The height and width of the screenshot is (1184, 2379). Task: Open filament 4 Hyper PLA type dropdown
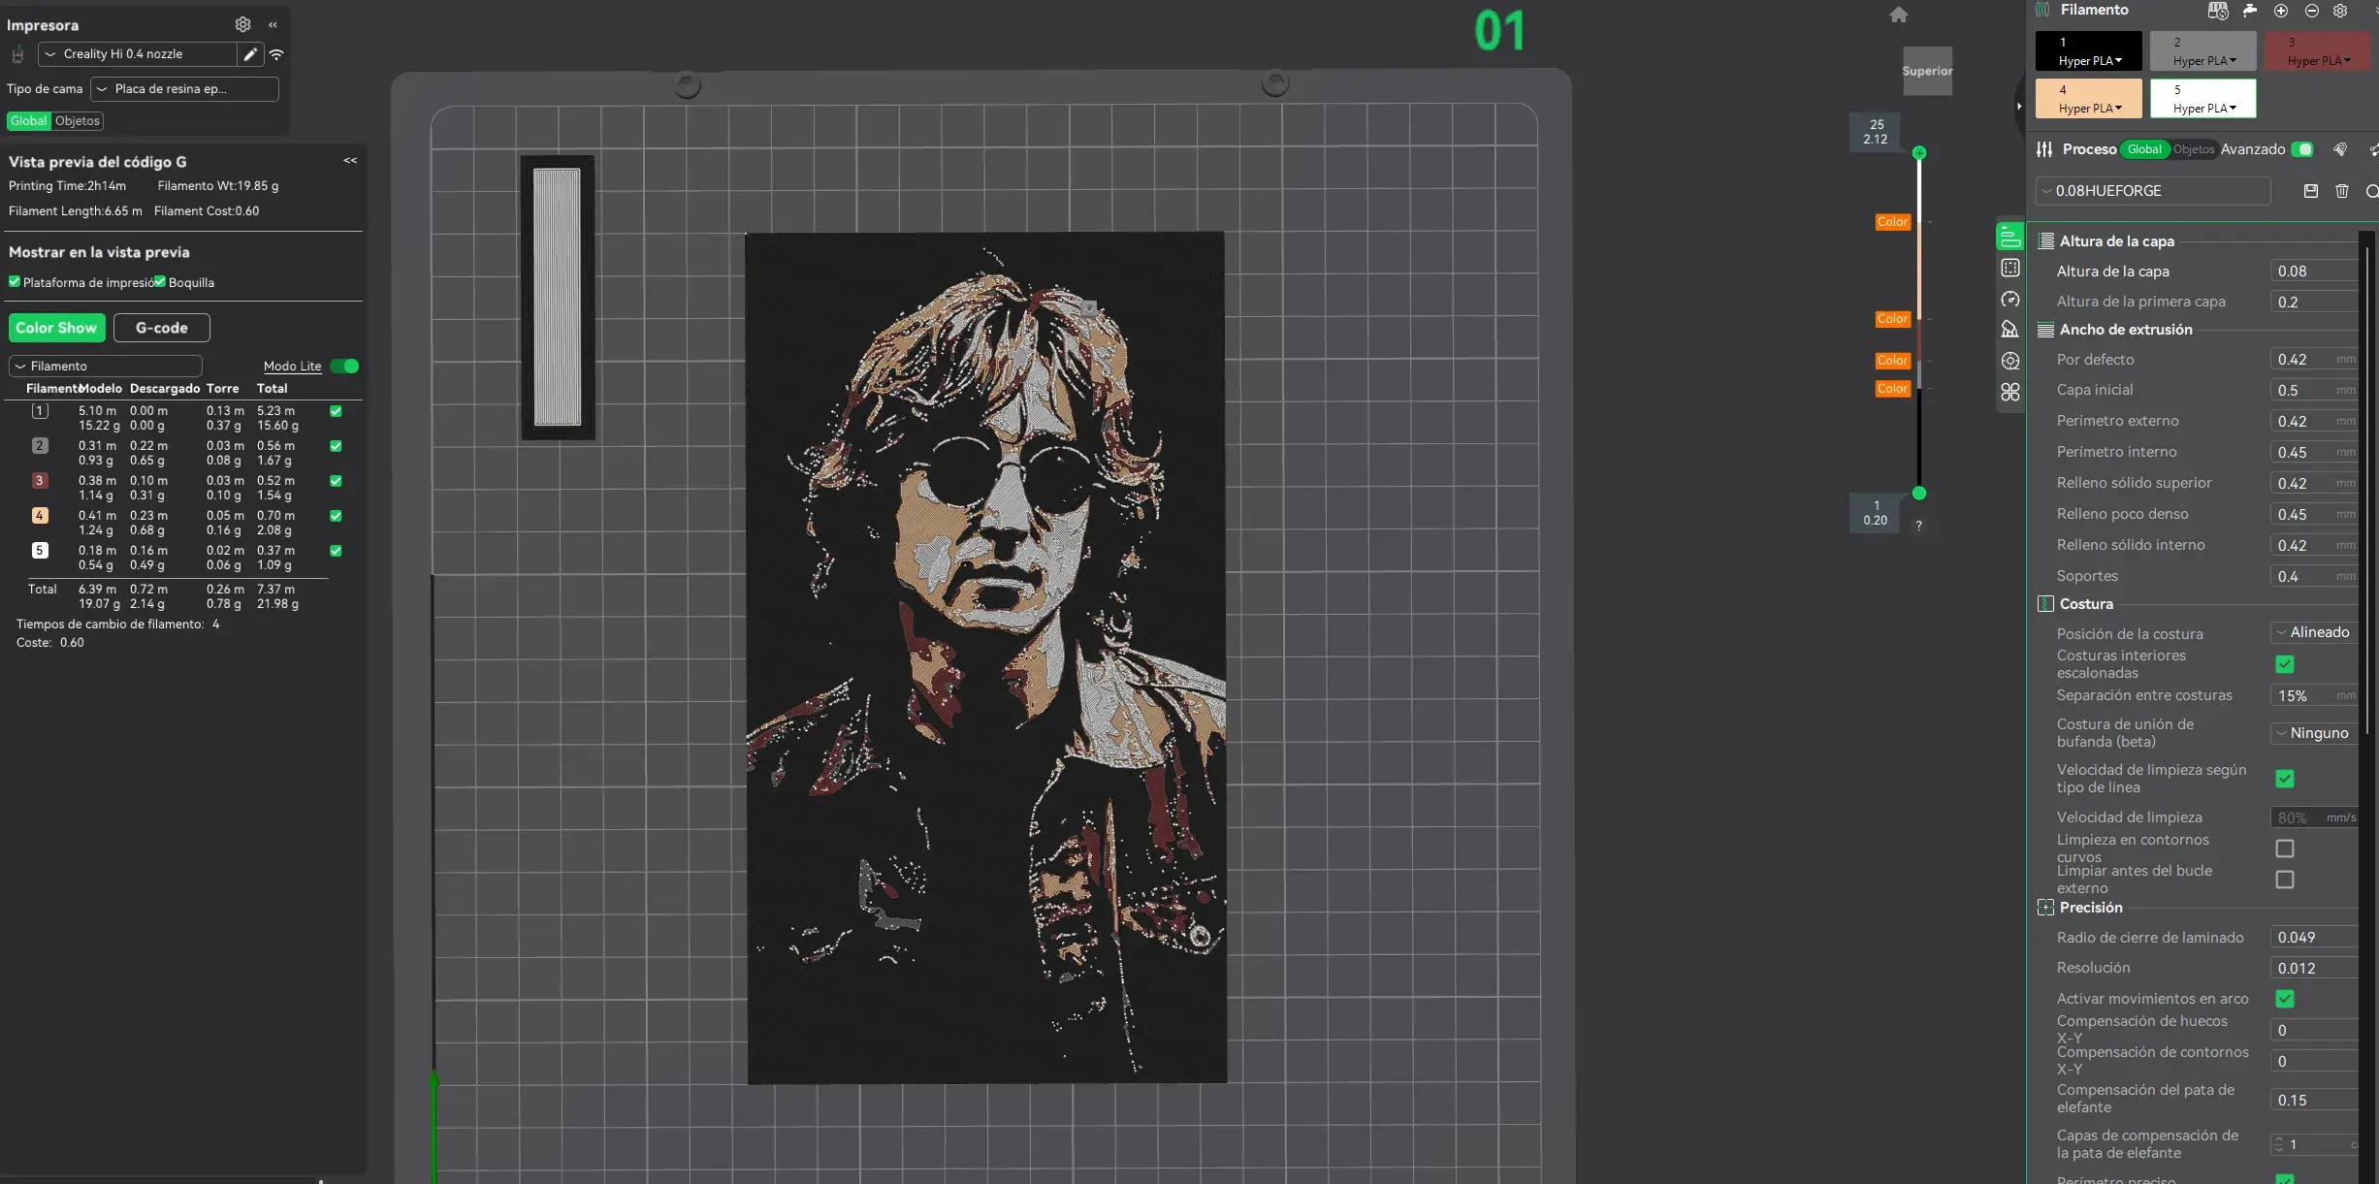(2090, 109)
